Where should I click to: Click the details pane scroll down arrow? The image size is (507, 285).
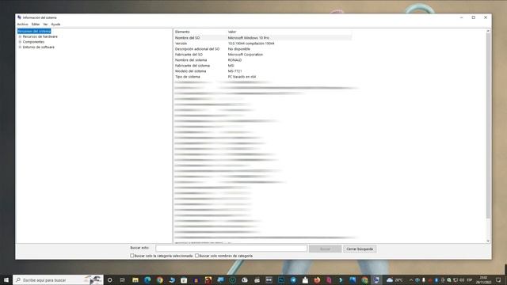[x=488, y=241]
